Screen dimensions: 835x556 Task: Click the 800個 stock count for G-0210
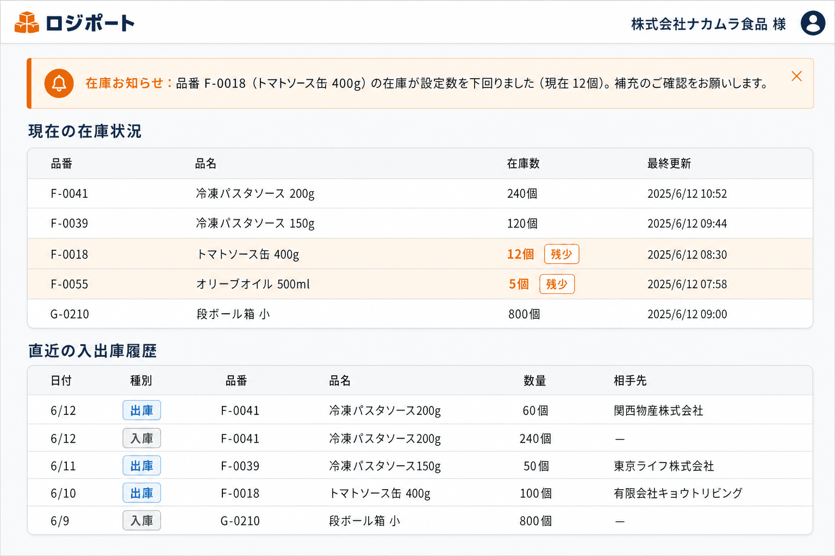(525, 314)
